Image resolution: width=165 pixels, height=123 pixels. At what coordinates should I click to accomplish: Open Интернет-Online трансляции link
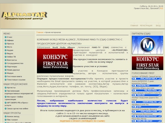[14, 98]
